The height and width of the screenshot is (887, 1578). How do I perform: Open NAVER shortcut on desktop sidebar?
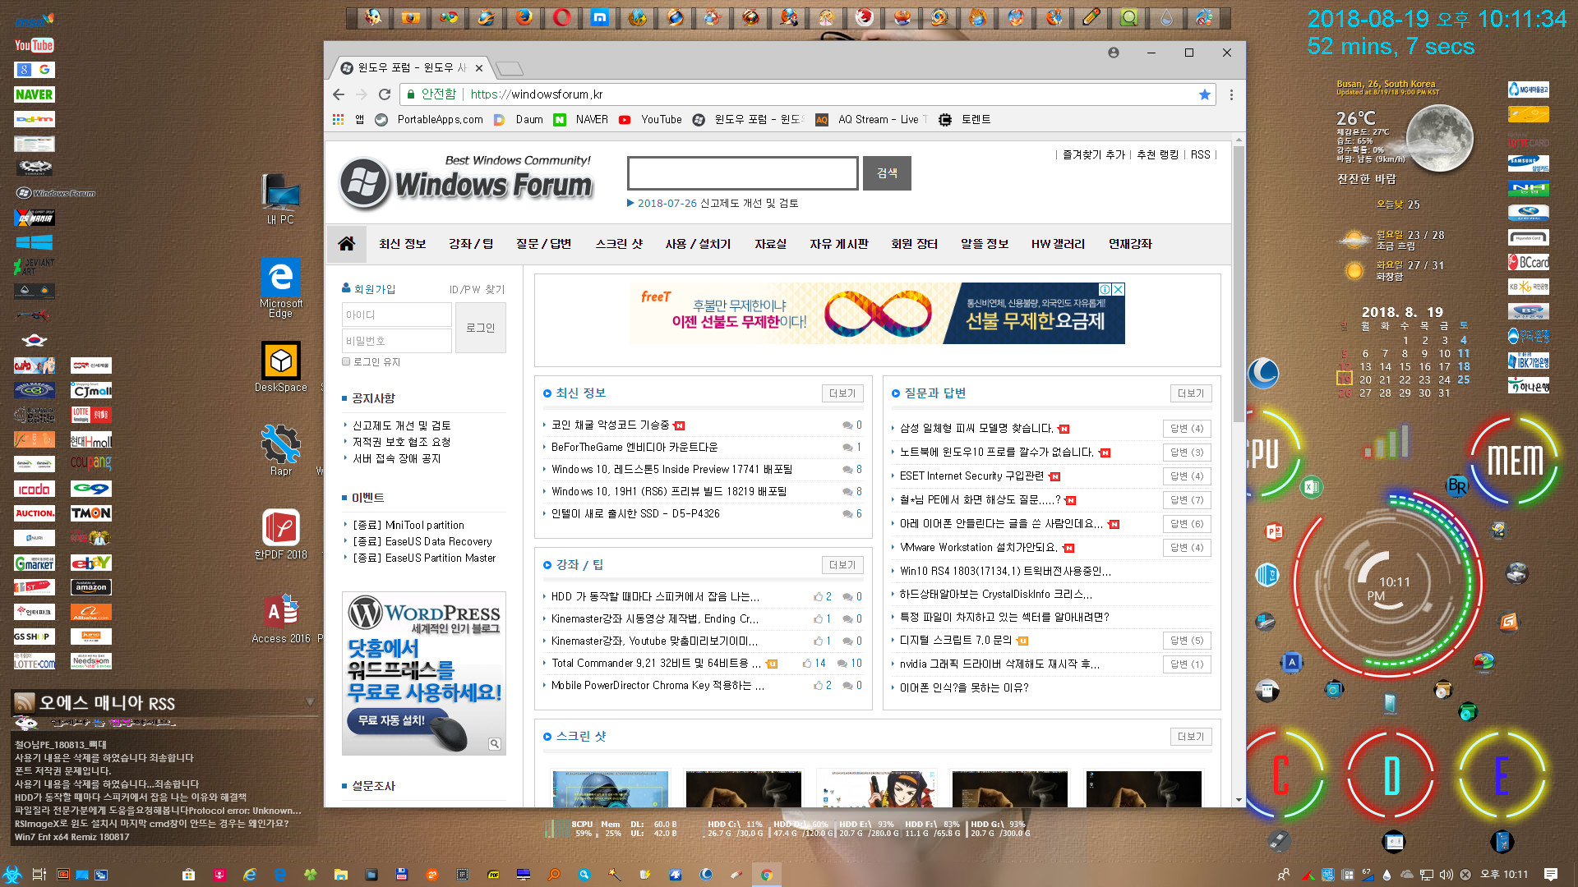[34, 94]
